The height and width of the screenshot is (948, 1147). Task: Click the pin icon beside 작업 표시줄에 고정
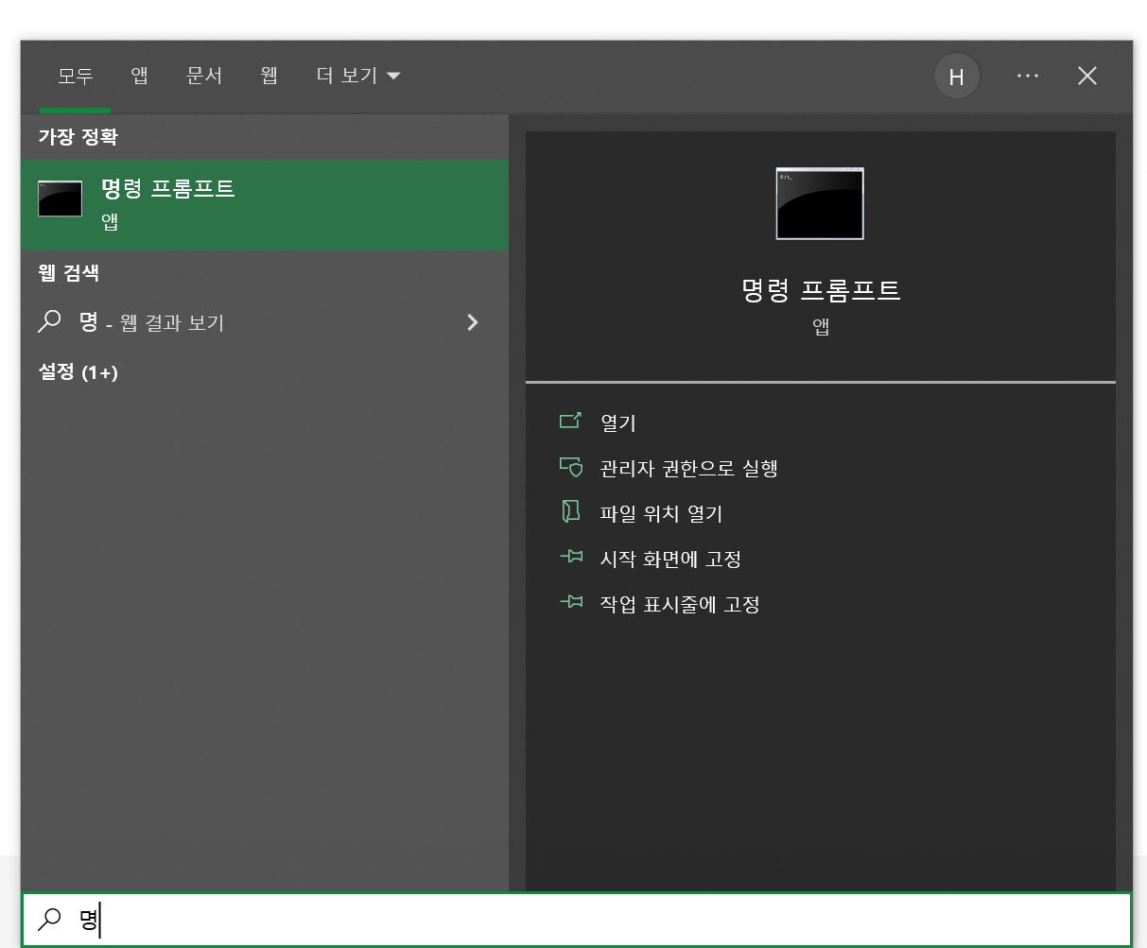pyautogui.click(x=570, y=602)
